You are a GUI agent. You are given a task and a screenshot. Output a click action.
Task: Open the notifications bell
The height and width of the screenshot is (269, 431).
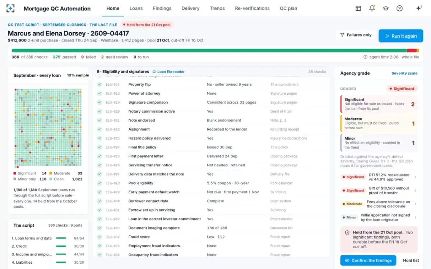372,8
